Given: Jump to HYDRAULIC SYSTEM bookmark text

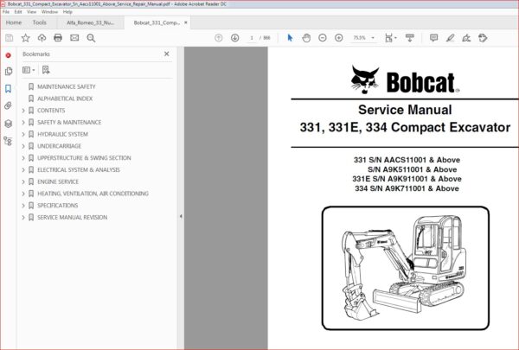Looking at the screenshot, I should click(x=62, y=134).
